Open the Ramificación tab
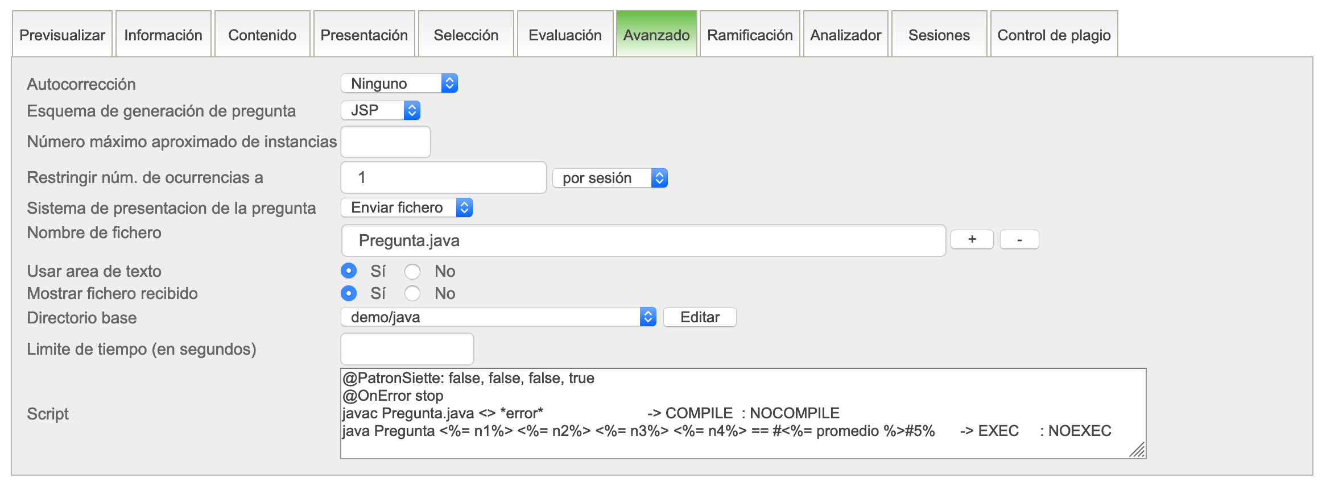Screen dimensions: 1322x482 click(749, 35)
